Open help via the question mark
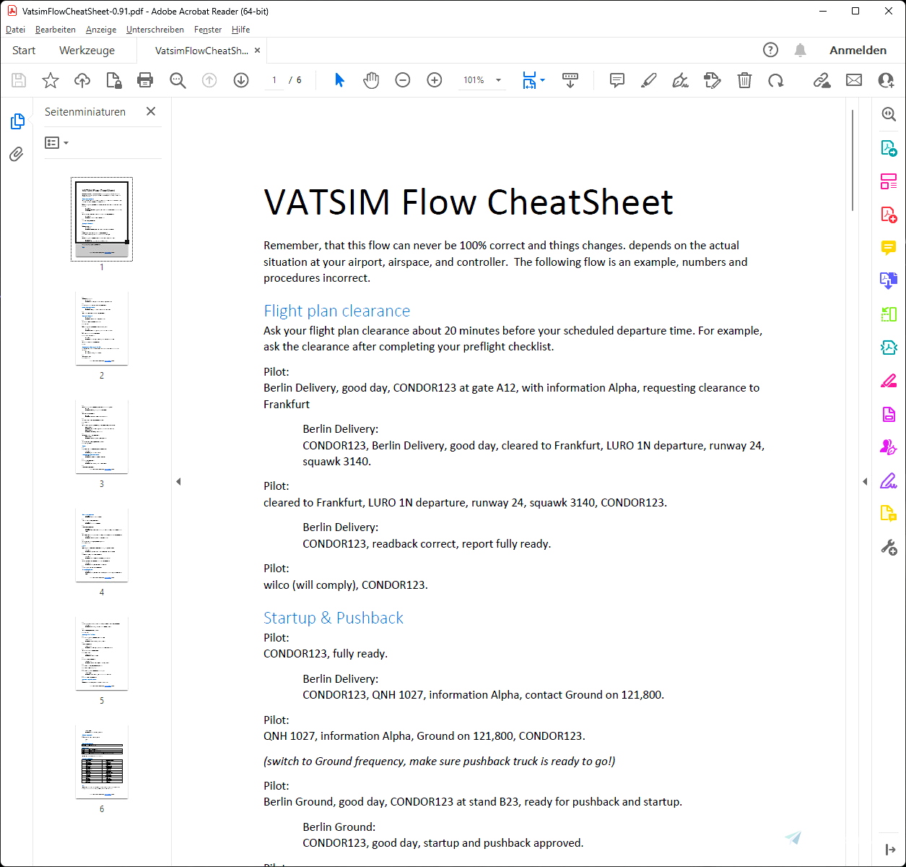This screenshot has height=867, width=906. 770,50
